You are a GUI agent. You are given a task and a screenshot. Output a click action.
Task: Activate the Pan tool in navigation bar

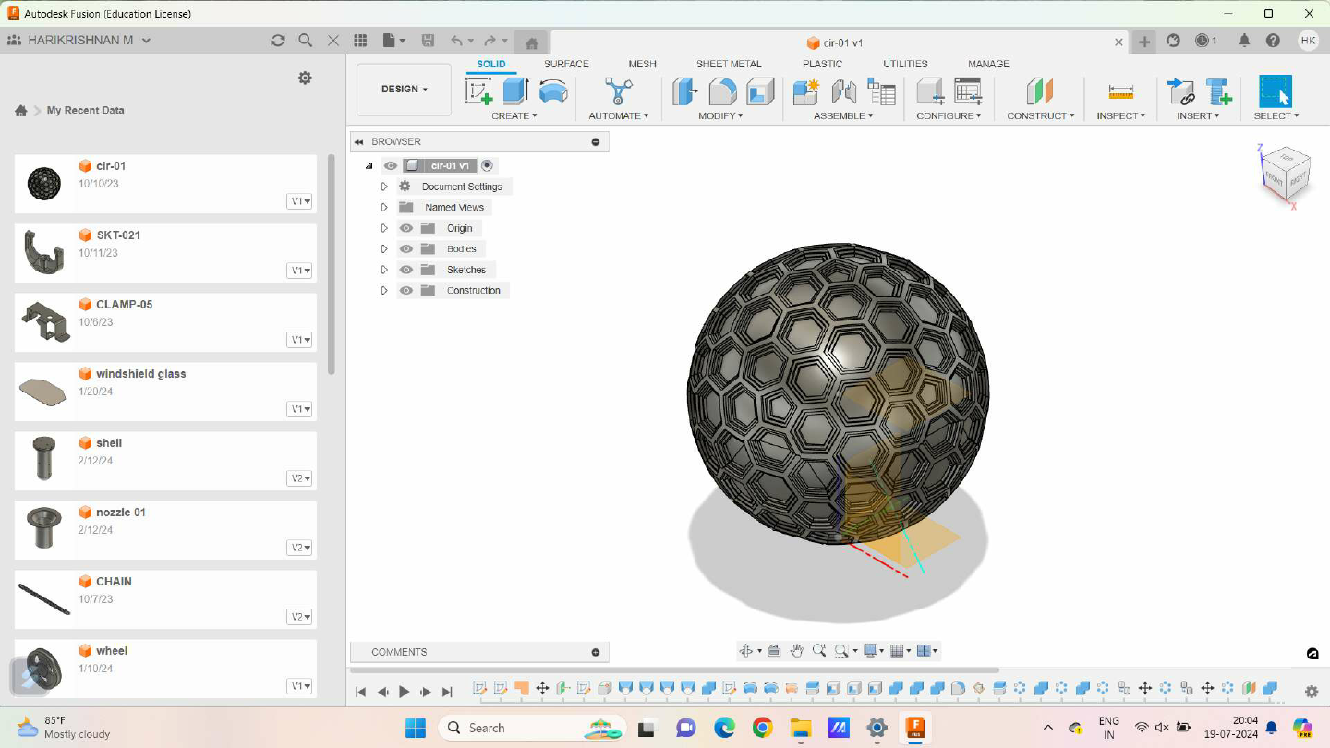[796, 650]
